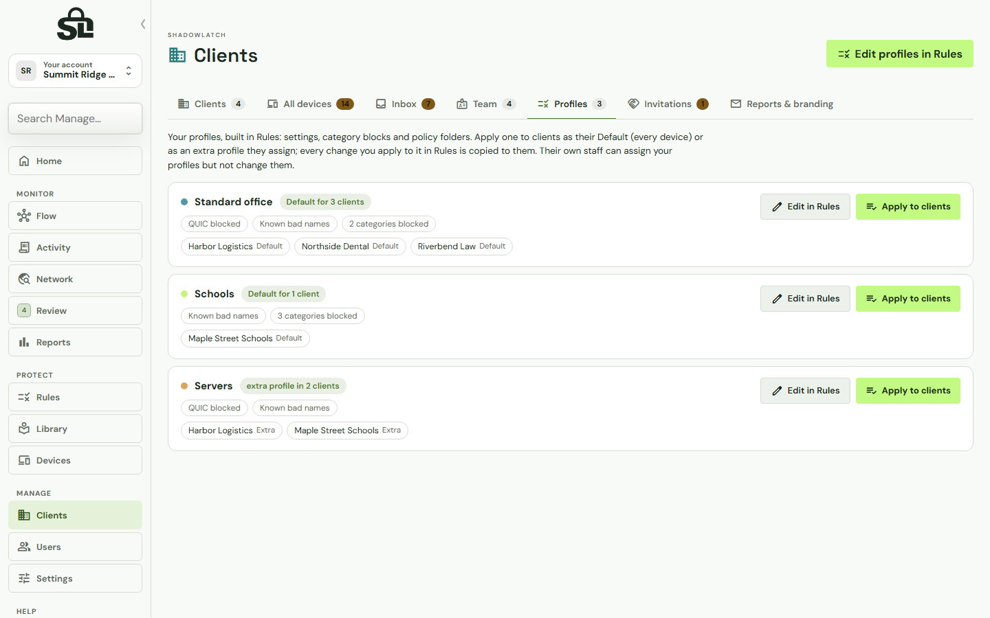Click the Maple Street Schools Extra chip
Viewport: 990px width, 618px height.
(x=347, y=431)
